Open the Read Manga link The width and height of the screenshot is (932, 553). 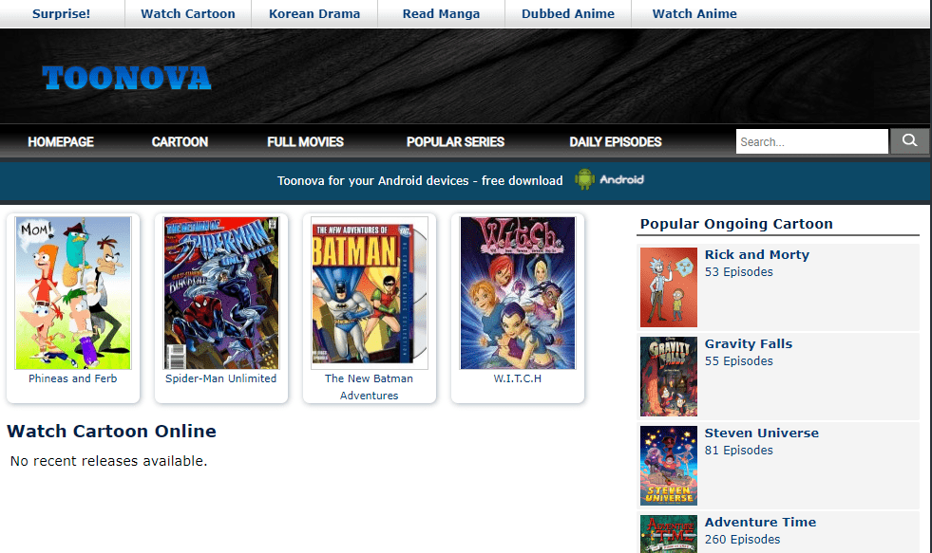pyautogui.click(x=441, y=13)
